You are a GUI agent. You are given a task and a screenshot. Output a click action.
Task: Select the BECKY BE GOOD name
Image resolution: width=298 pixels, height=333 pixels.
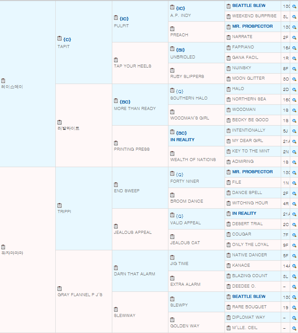(x=250, y=120)
